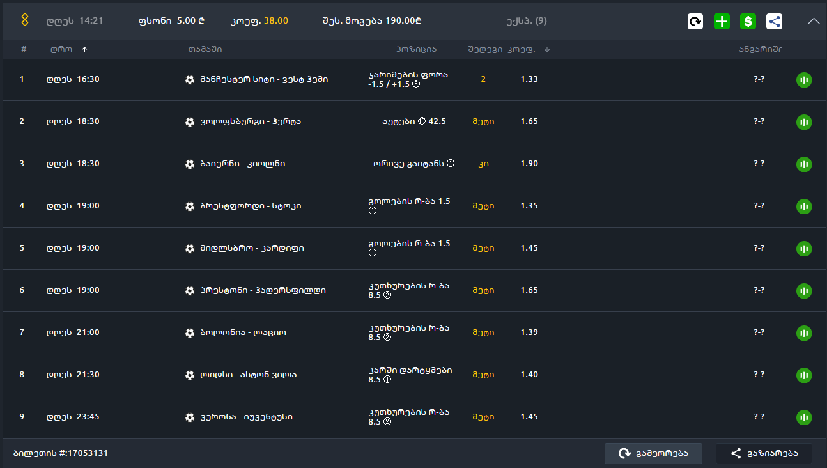This screenshot has width=827, height=468.
Task: Click the ანგარიში column header
Action: click(x=761, y=49)
